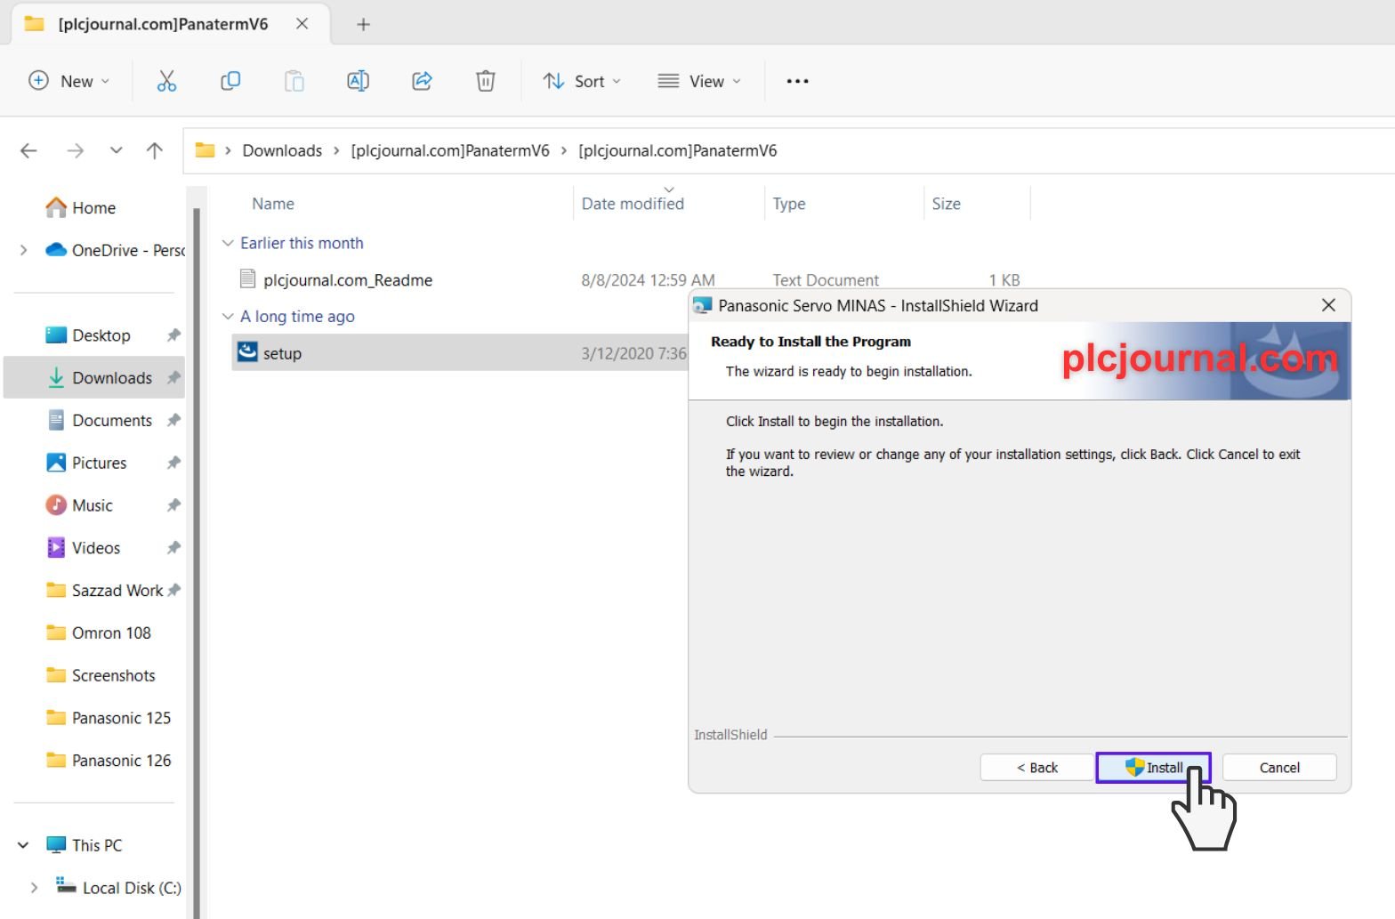Click the Music icon in sidebar
This screenshot has width=1395, height=919.
56,505
